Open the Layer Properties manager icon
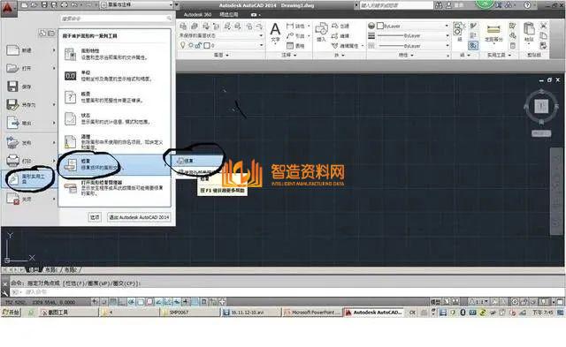The image size is (566, 347). point(183,26)
